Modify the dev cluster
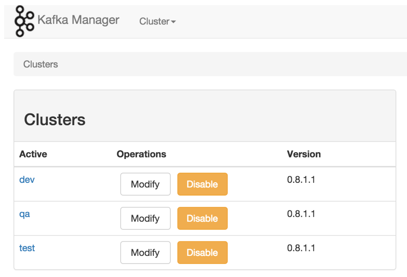Image resolution: width=407 pixels, height=277 pixels. (x=145, y=184)
